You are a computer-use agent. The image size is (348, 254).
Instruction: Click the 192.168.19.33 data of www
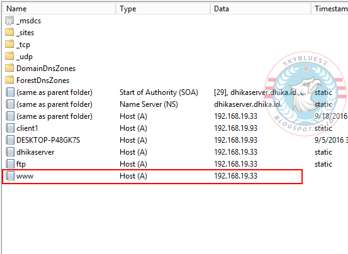coord(235,176)
